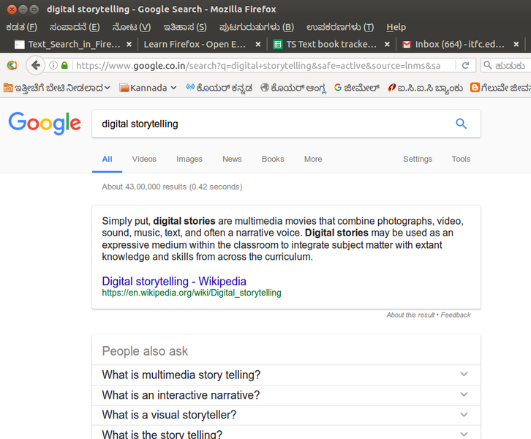Switch to Text_Search_in_Fire browser tab
The height and width of the screenshot is (439, 531).
[74, 45]
